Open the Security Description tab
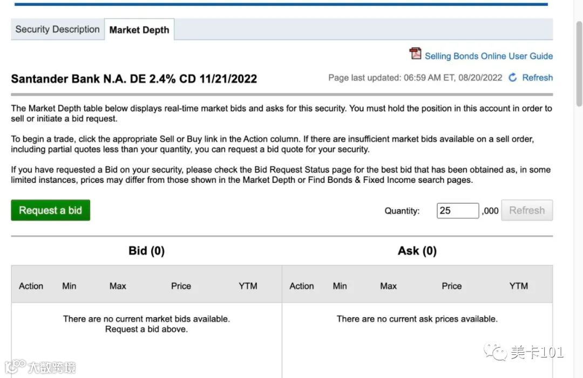 coord(58,29)
